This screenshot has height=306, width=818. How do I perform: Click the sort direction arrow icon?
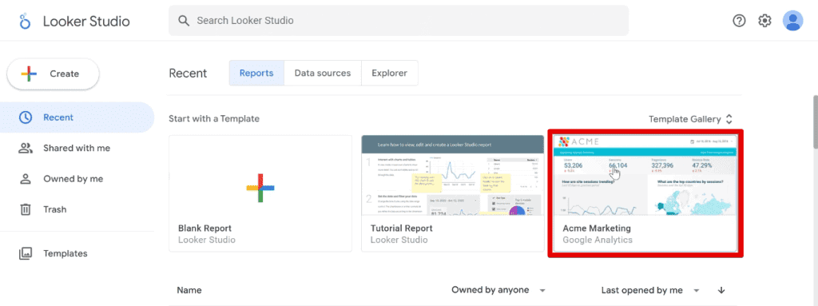721,290
